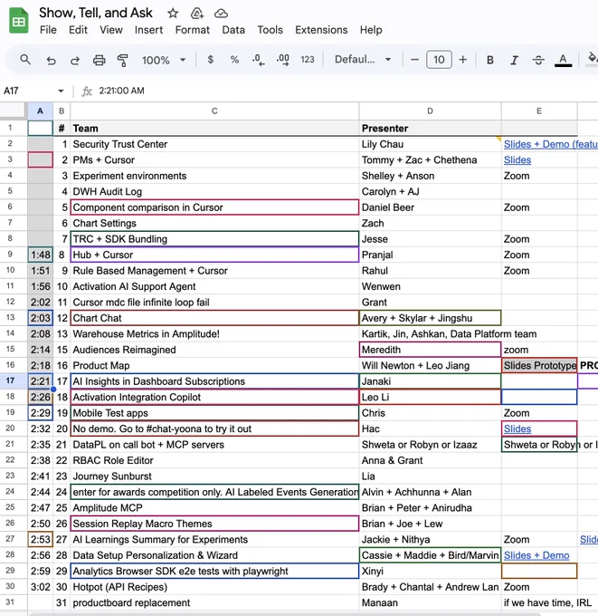
Task: Open the fill color bucket
Action: [592, 59]
